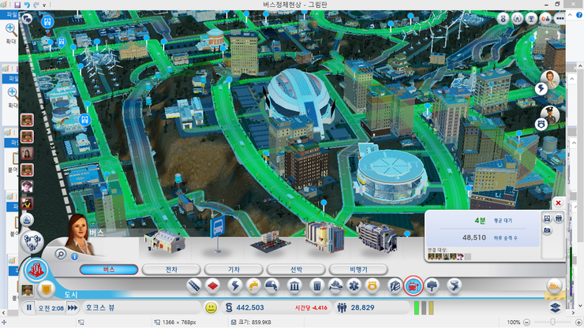The image size is (584, 328).
Task: Activate the bulldozer demolish tool
Action: (554, 286)
